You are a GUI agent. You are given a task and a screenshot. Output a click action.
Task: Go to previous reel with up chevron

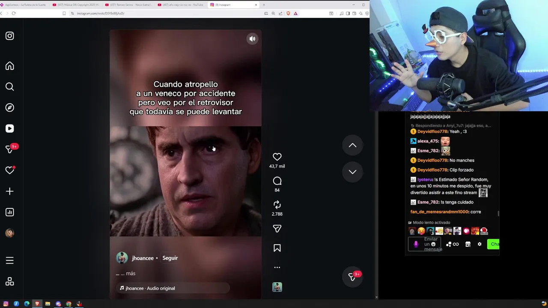(x=352, y=145)
